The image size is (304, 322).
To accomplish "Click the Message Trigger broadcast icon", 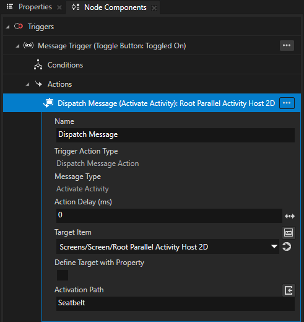I will click(x=28, y=45).
